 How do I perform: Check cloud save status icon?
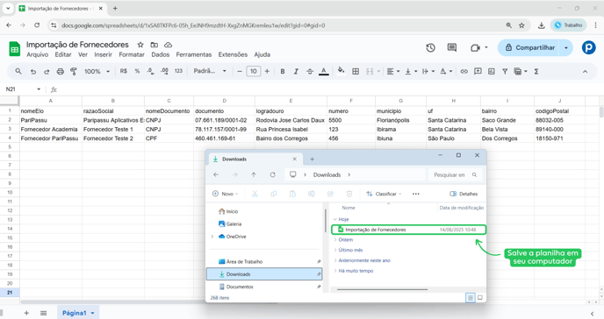click(168, 45)
